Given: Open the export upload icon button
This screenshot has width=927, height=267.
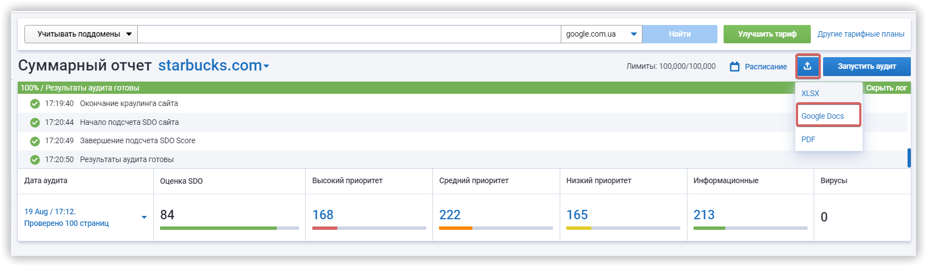Looking at the screenshot, I should [808, 66].
